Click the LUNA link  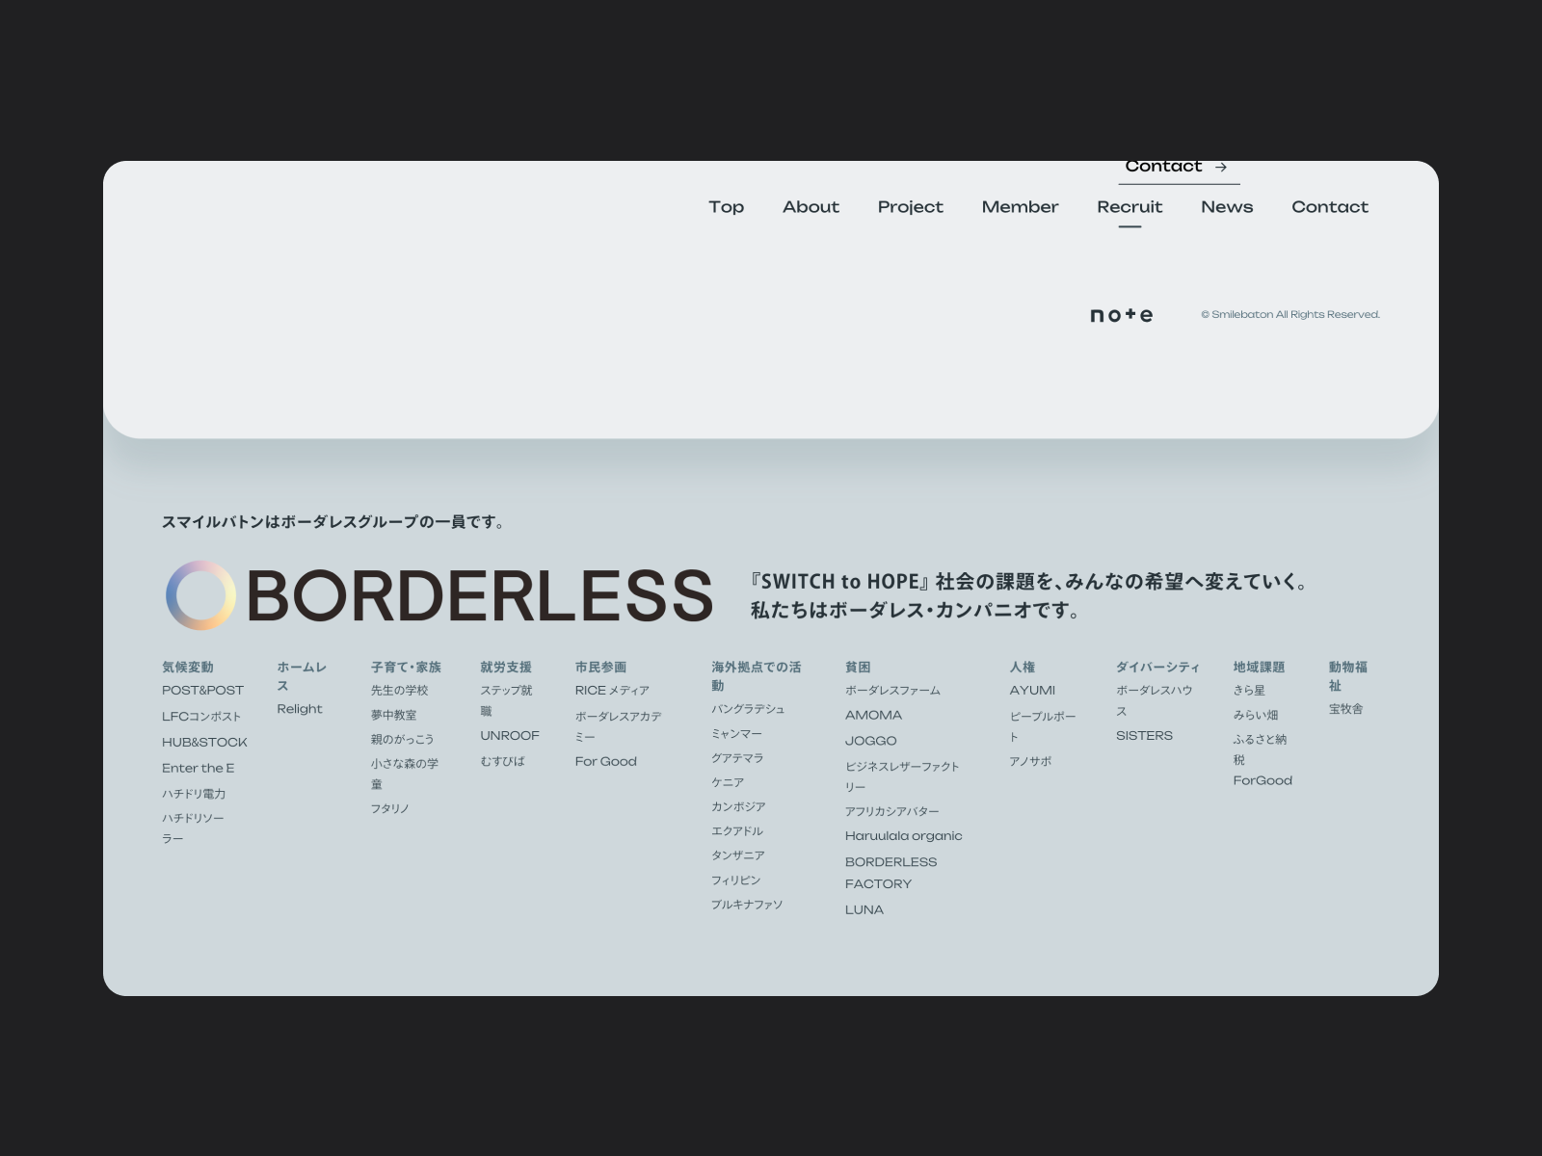pos(864,909)
